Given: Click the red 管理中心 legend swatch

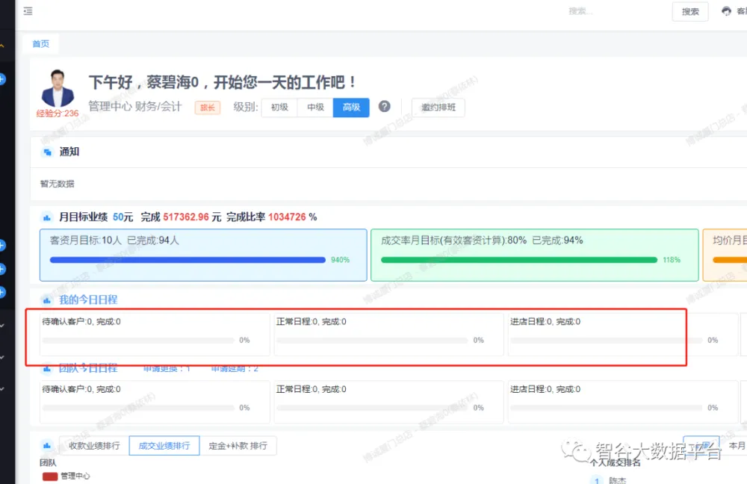Looking at the screenshot, I should pyautogui.click(x=50, y=476).
